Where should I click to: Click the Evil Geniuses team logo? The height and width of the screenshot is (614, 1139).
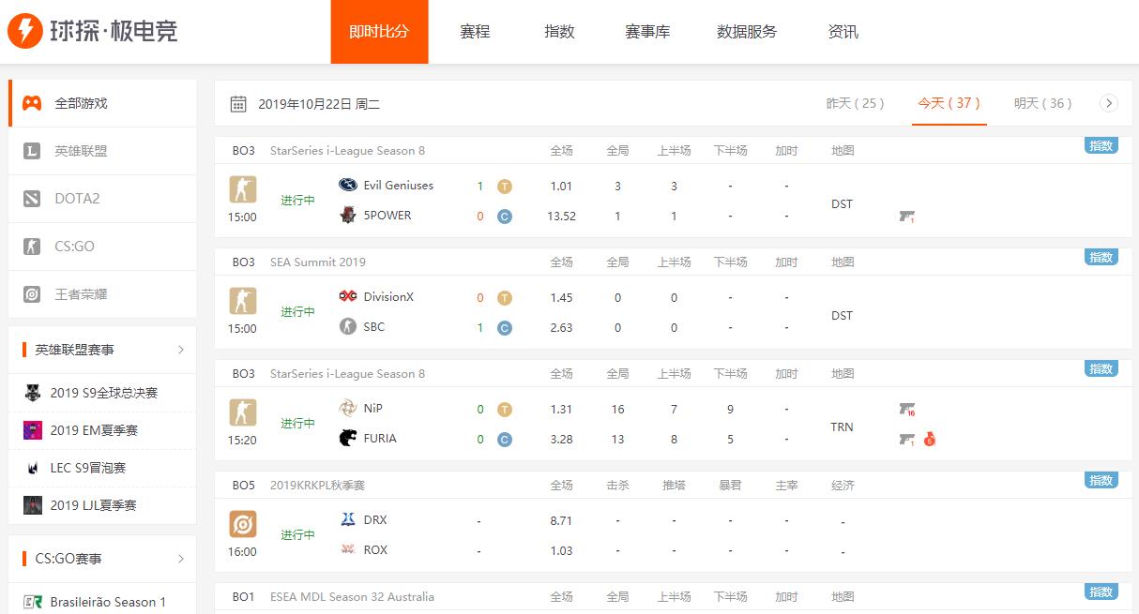pyautogui.click(x=348, y=186)
